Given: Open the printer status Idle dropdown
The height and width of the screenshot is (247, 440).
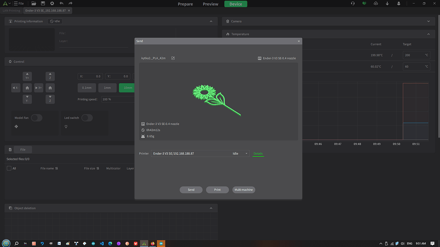Looking at the screenshot, I should (x=241, y=153).
